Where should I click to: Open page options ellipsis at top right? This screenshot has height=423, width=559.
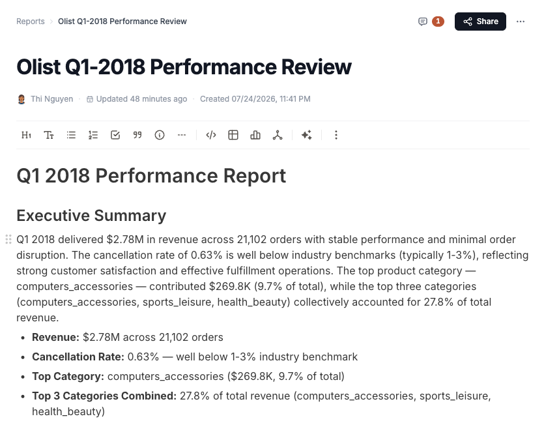click(x=521, y=22)
